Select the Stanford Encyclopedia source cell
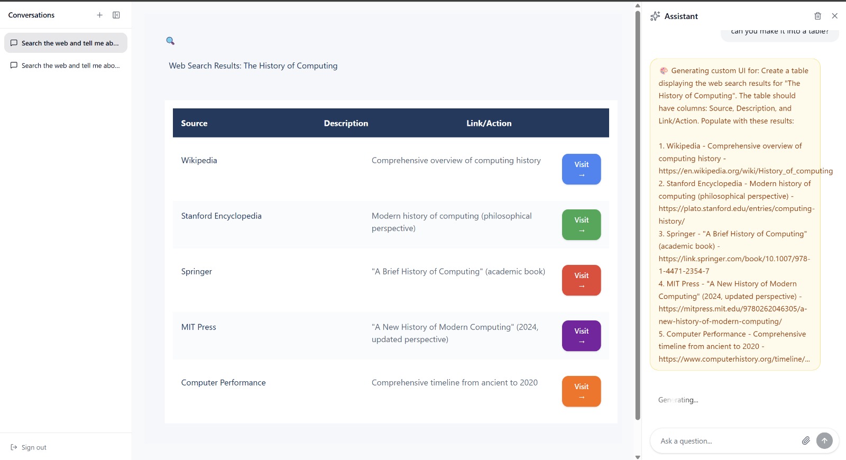The height and width of the screenshot is (460, 846). [x=221, y=216]
